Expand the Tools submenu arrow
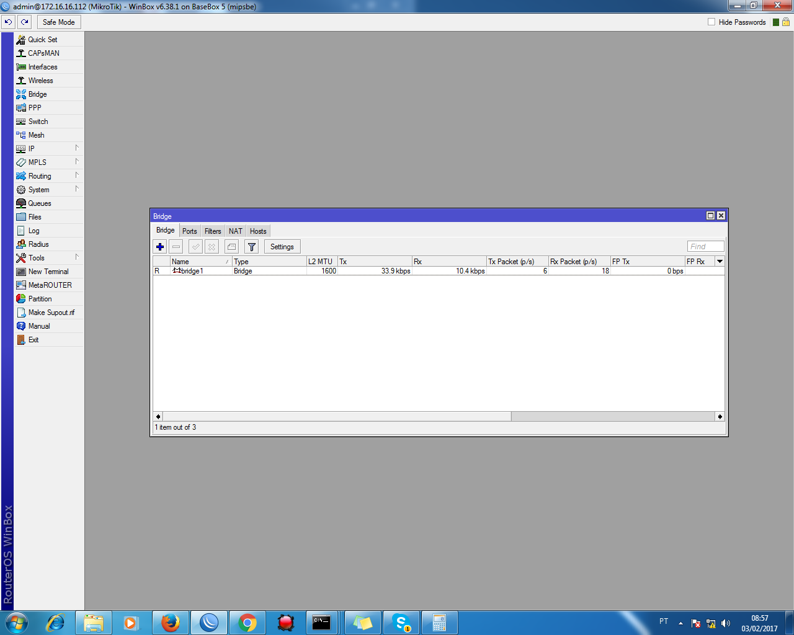 pos(77,257)
